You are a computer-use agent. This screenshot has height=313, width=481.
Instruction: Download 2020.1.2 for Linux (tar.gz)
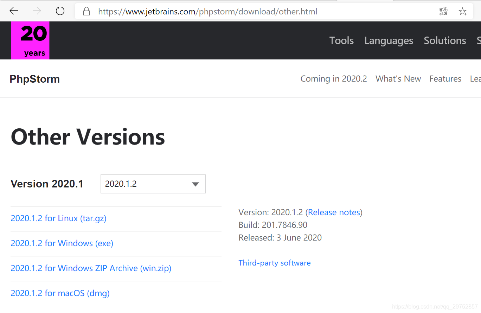pyautogui.click(x=59, y=218)
